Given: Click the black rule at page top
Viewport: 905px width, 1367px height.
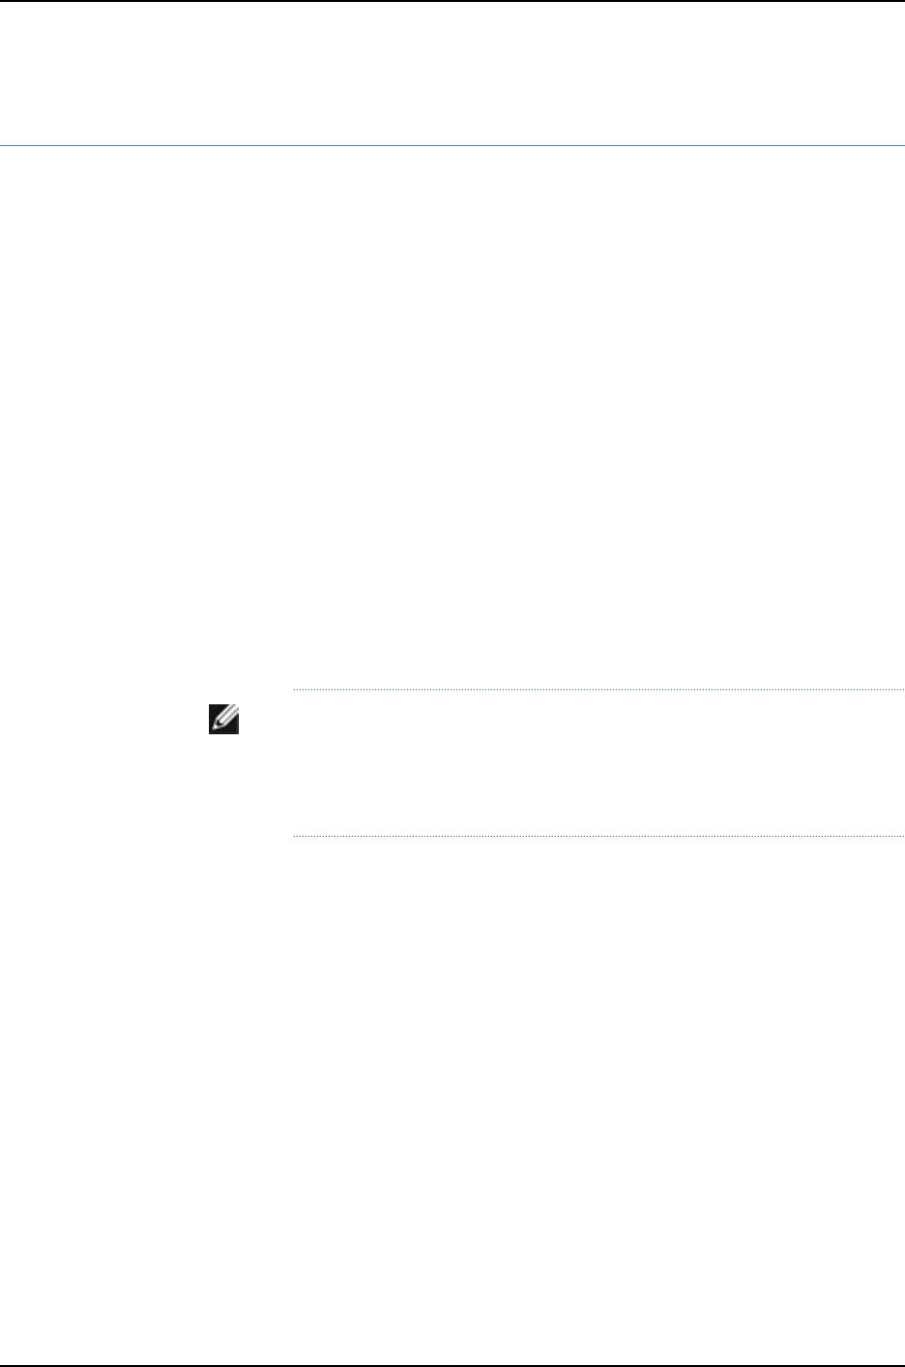Looking at the screenshot, I should [x=452, y=1].
